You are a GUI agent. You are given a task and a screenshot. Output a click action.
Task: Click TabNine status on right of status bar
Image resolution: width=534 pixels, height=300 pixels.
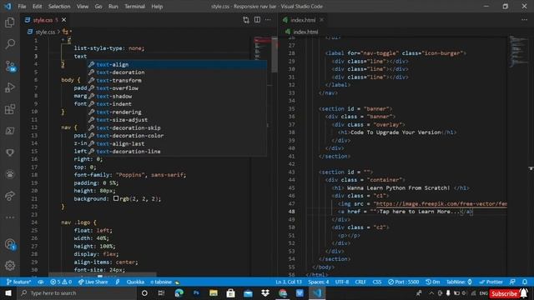click(x=459, y=282)
